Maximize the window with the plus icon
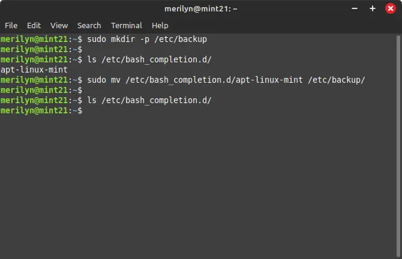The width and height of the screenshot is (402, 259). pos(372,8)
